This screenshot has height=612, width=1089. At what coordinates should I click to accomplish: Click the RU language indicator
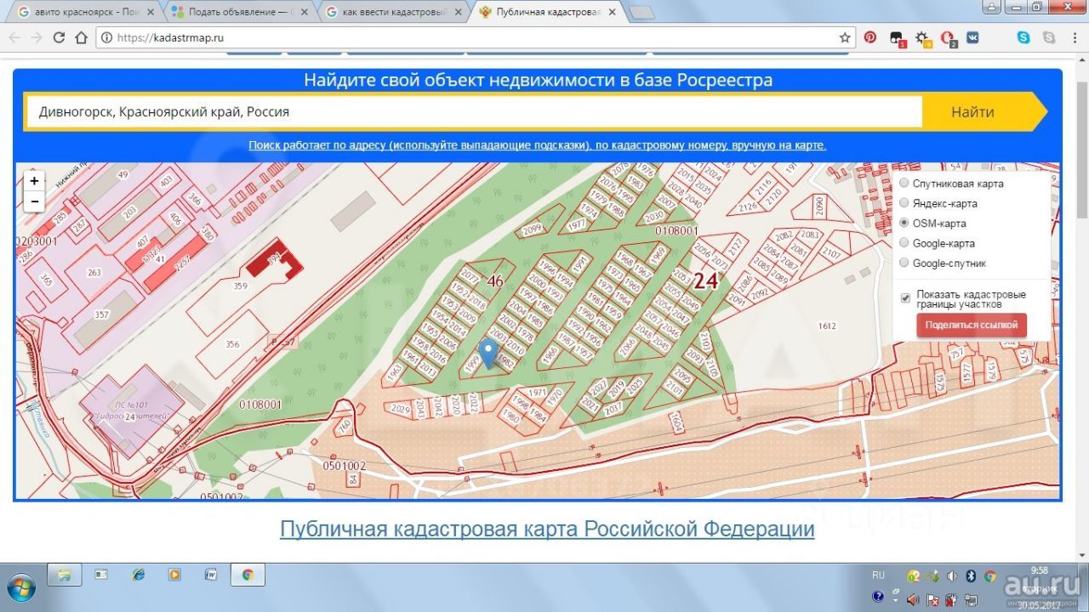(x=879, y=575)
